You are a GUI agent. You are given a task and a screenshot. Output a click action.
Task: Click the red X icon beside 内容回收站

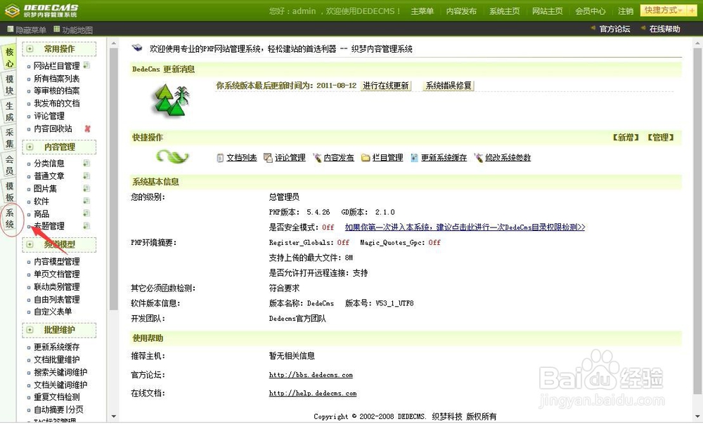[87, 128]
